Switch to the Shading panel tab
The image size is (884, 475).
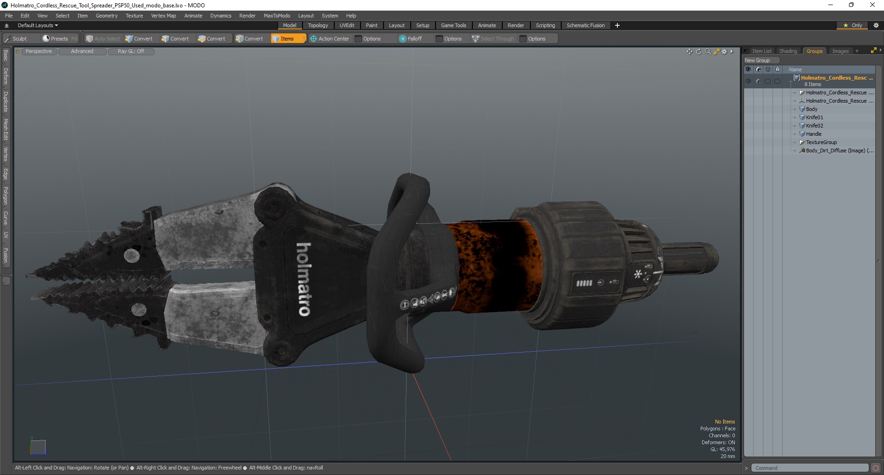(788, 51)
